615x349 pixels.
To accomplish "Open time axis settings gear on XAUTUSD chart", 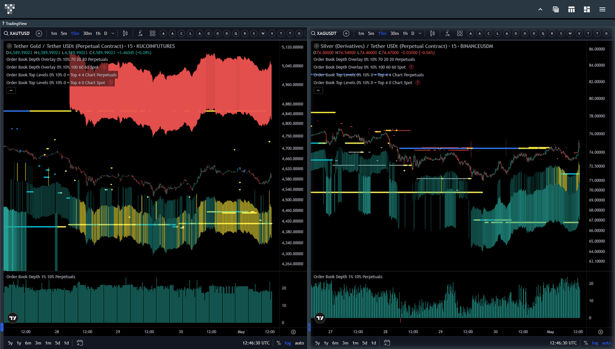I will (x=293, y=332).
